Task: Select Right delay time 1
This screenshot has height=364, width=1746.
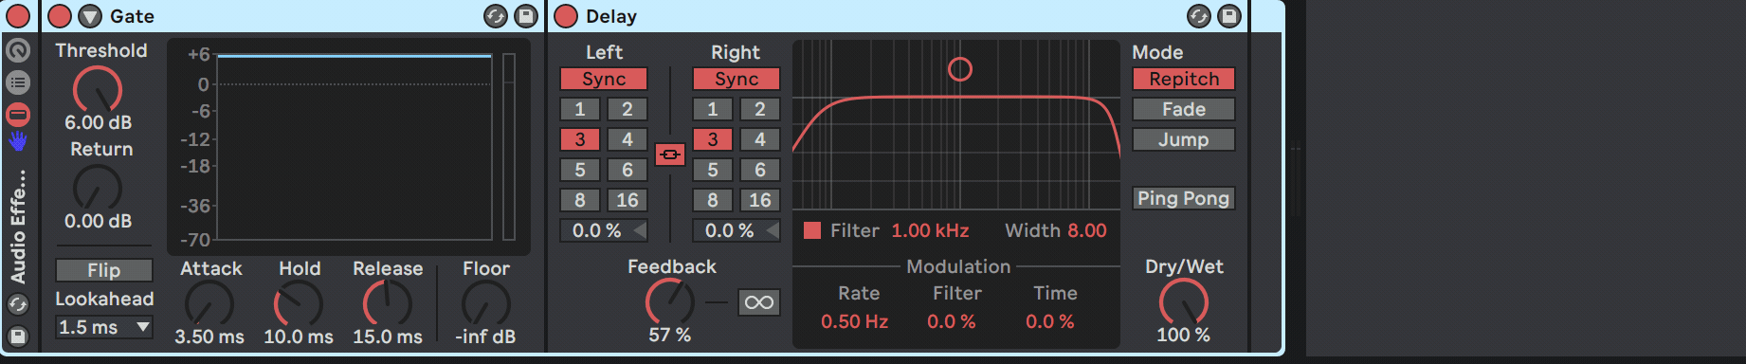Action: point(713,109)
